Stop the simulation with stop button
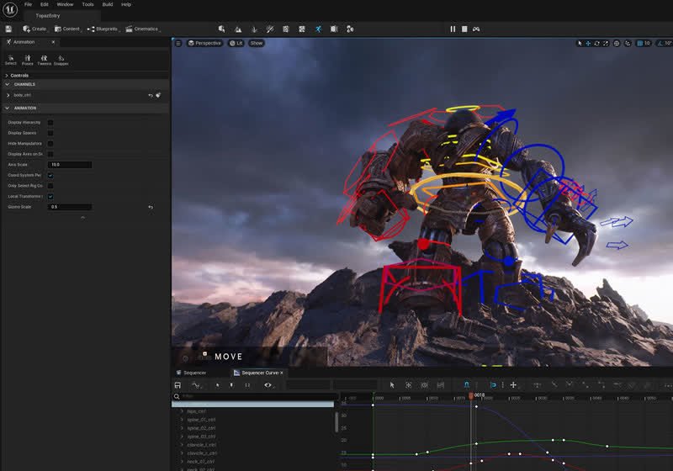673x471 pixels. click(464, 29)
